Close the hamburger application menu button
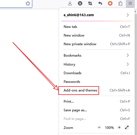Screen dimensions: 137x135 tap(130, 4)
